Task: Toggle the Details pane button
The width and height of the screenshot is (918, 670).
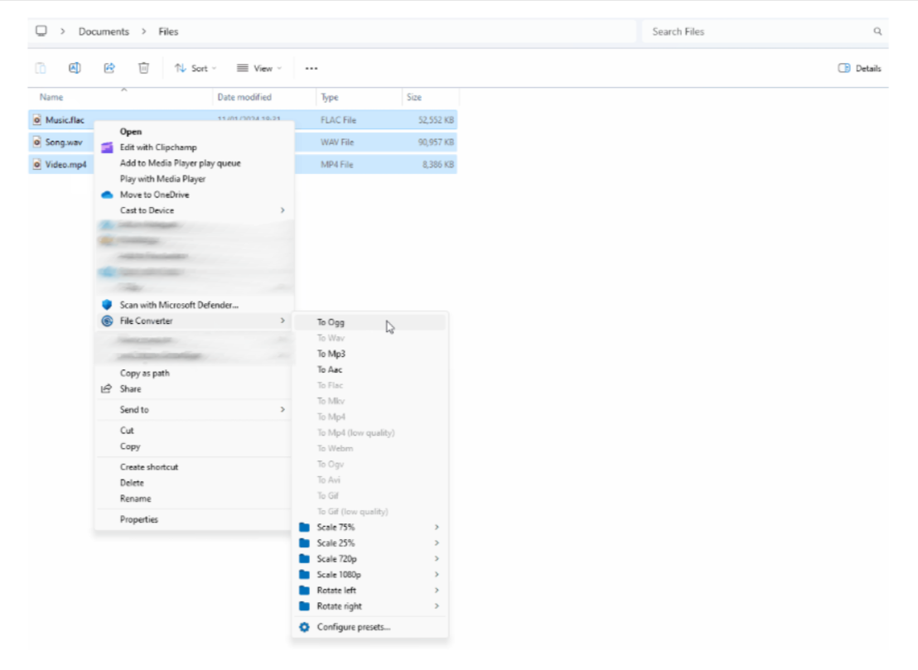Action: pyautogui.click(x=859, y=69)
